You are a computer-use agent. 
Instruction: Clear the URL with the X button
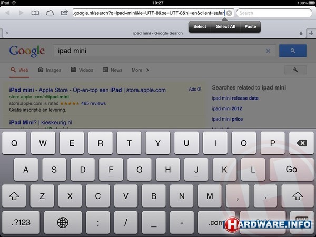[229, 13]
